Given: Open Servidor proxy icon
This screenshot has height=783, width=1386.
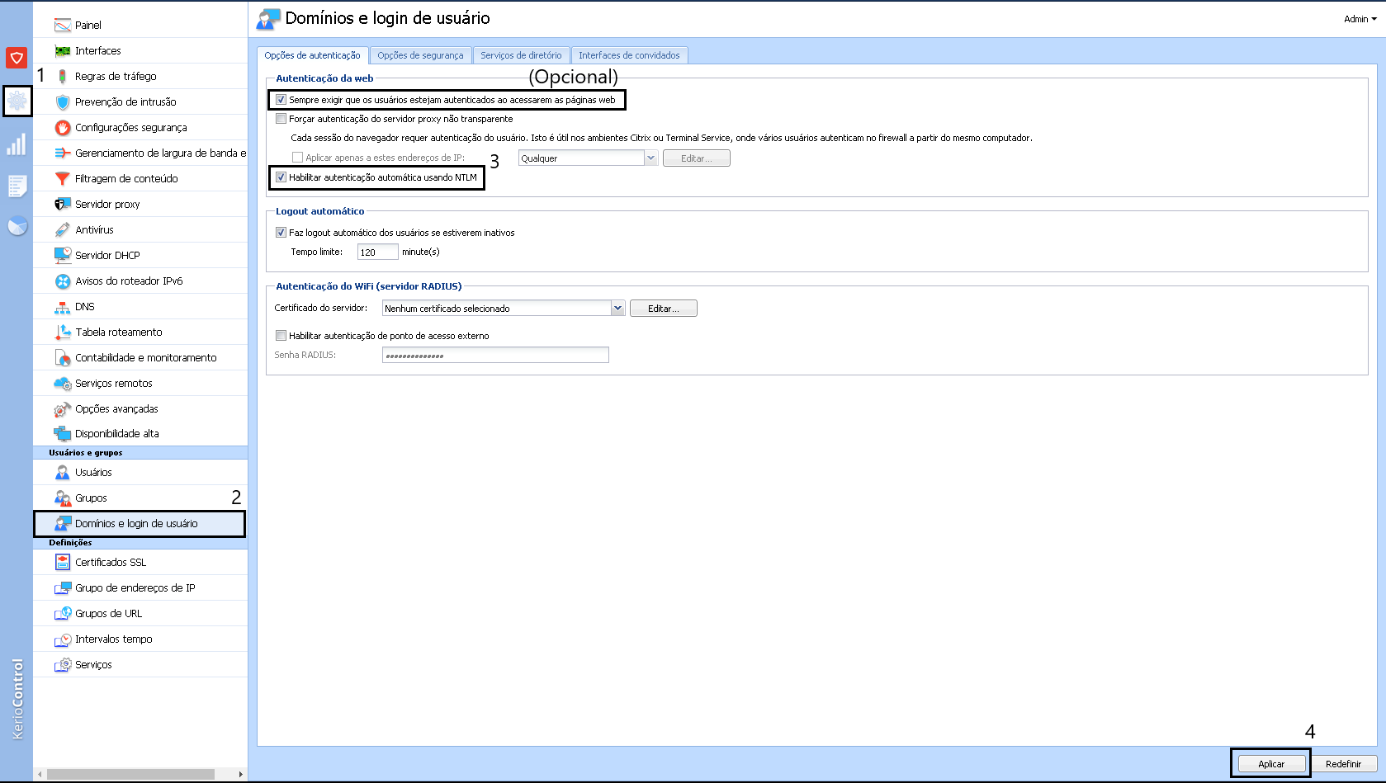Looking at the screenshot, I should 62,204.
